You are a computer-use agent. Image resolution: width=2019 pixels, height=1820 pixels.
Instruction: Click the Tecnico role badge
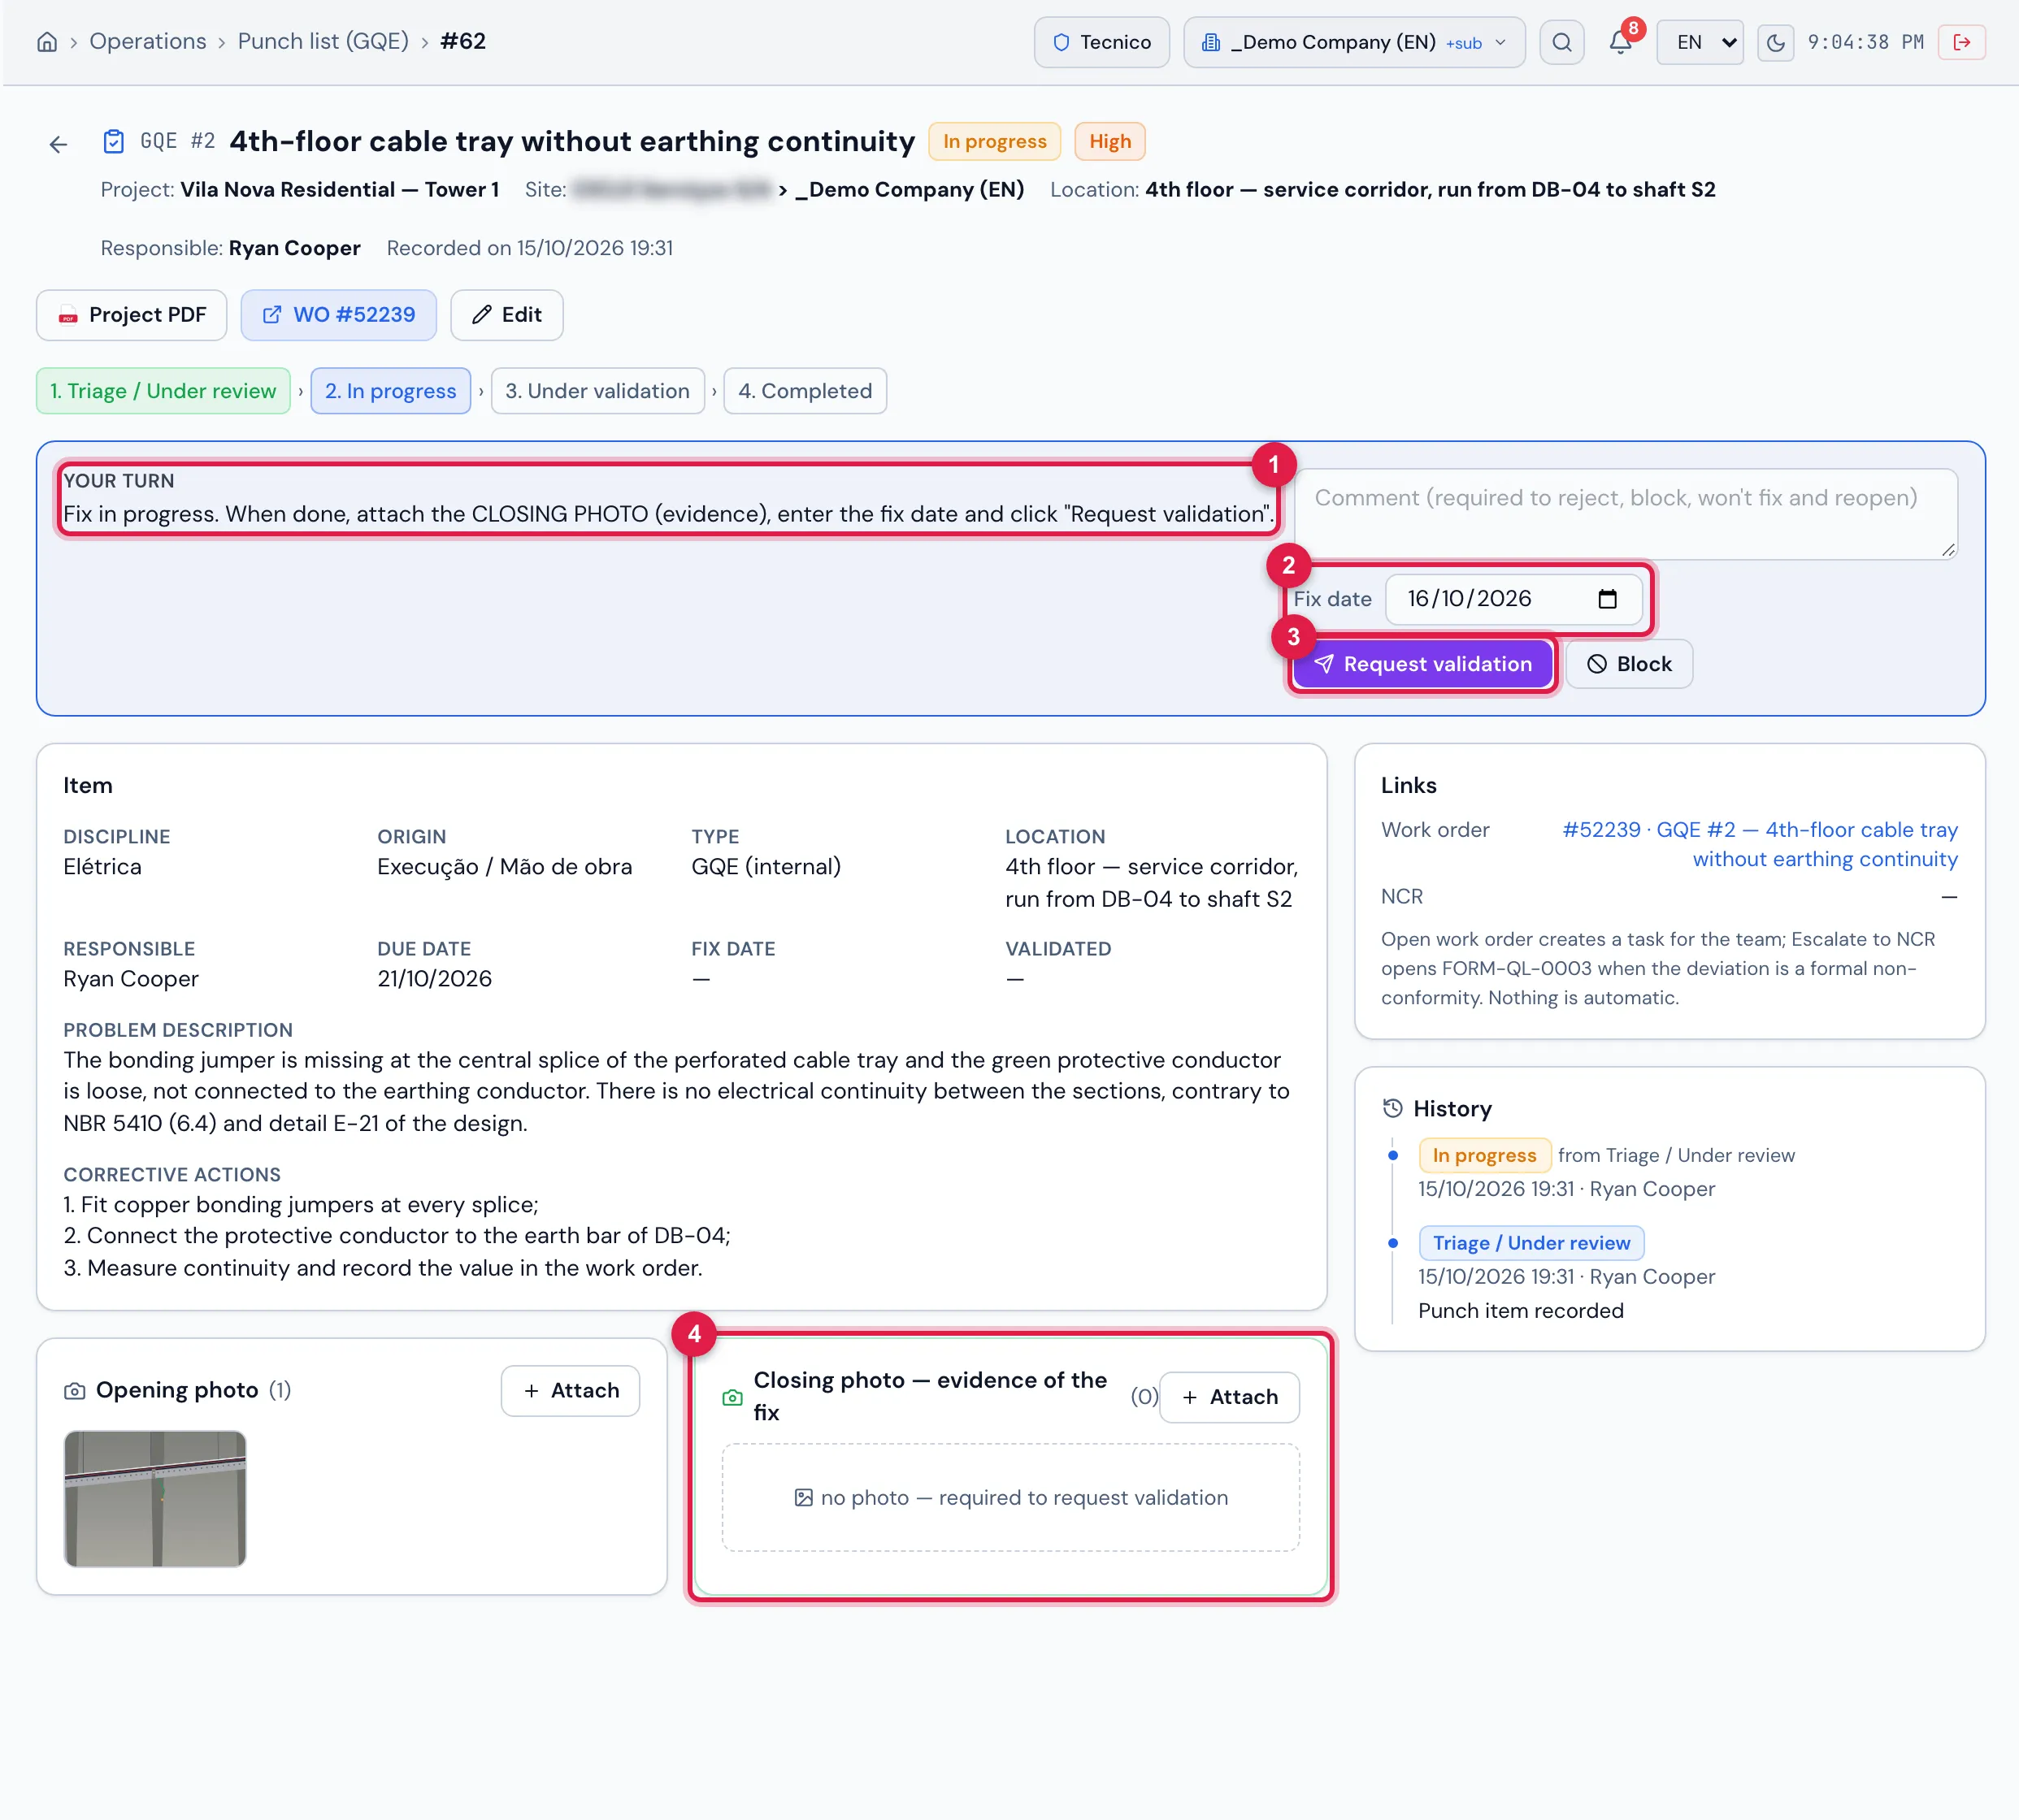[1101, 42]
